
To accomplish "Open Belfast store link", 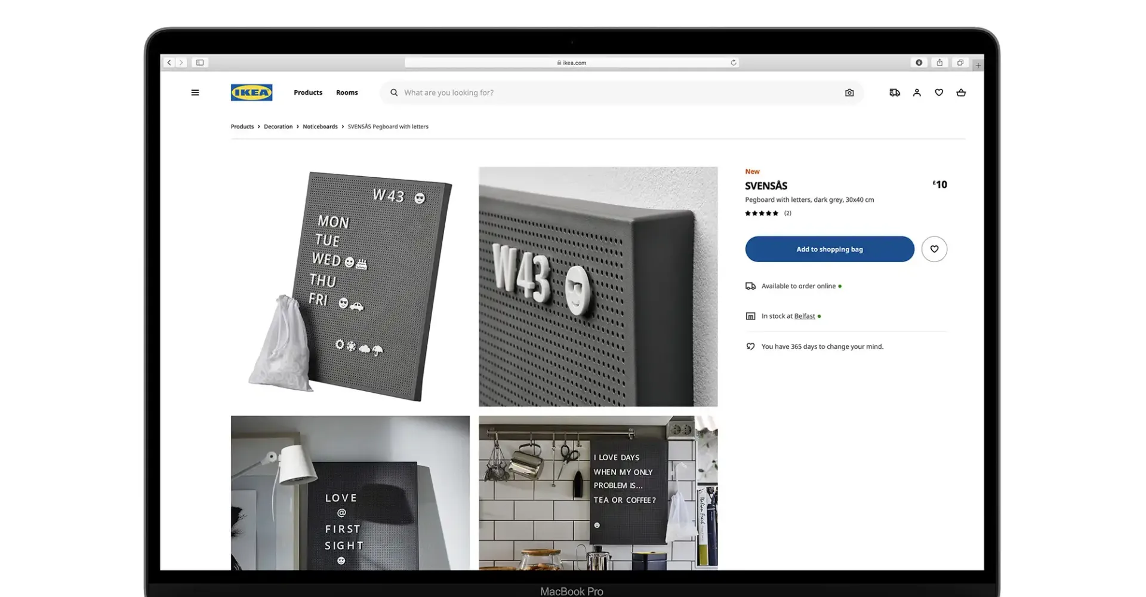I will point(804,316).
